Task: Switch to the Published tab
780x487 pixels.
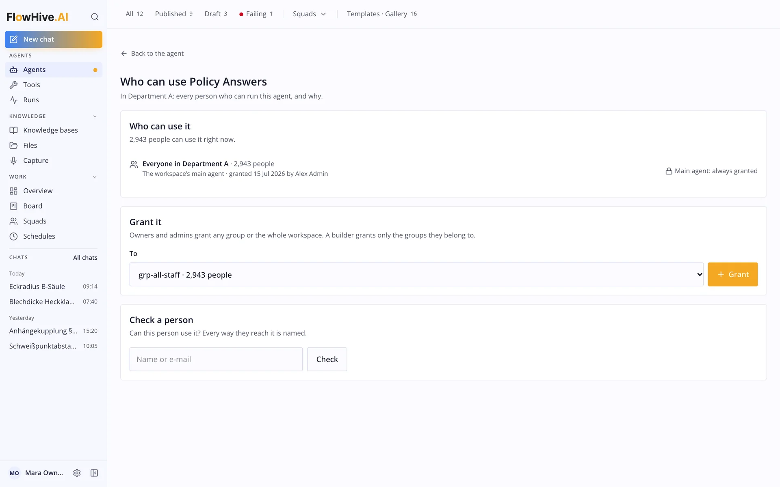Action: tap(173, 14)
